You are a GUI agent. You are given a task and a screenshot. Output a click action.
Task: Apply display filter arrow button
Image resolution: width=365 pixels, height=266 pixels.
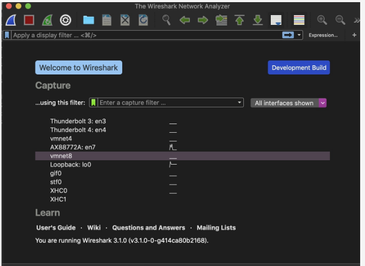pyautogui.click(x=288, y=35)
